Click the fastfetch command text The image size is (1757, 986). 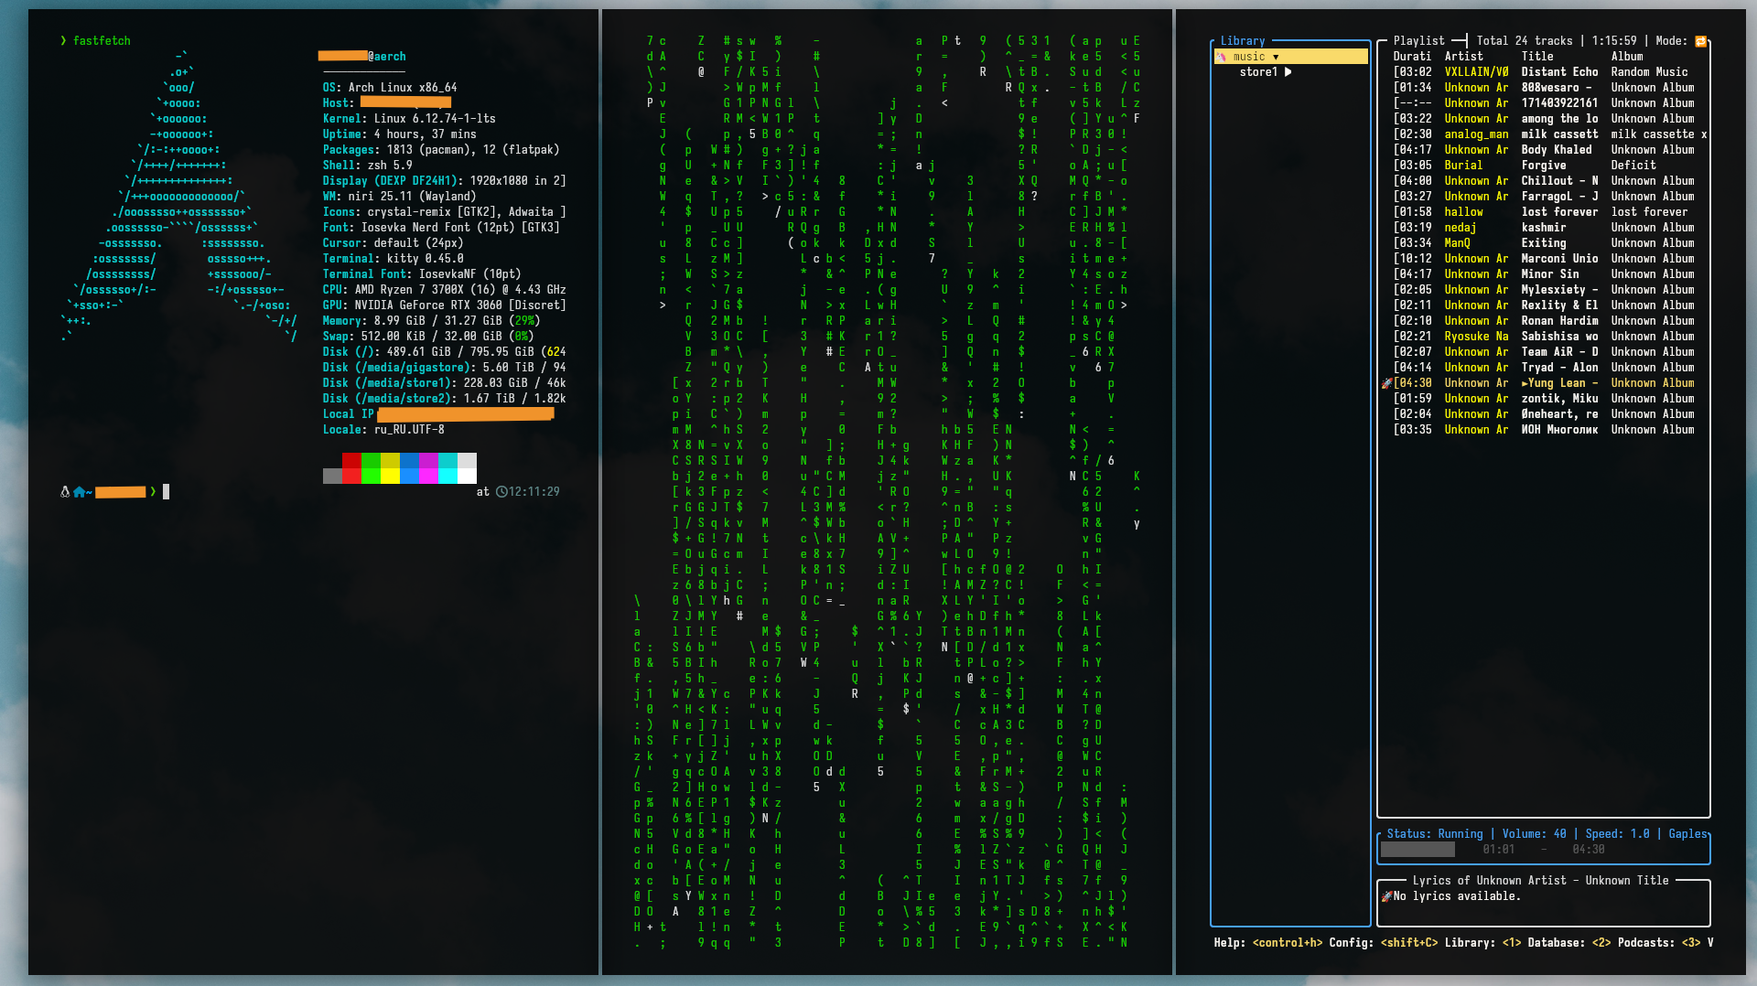point(102,41)
